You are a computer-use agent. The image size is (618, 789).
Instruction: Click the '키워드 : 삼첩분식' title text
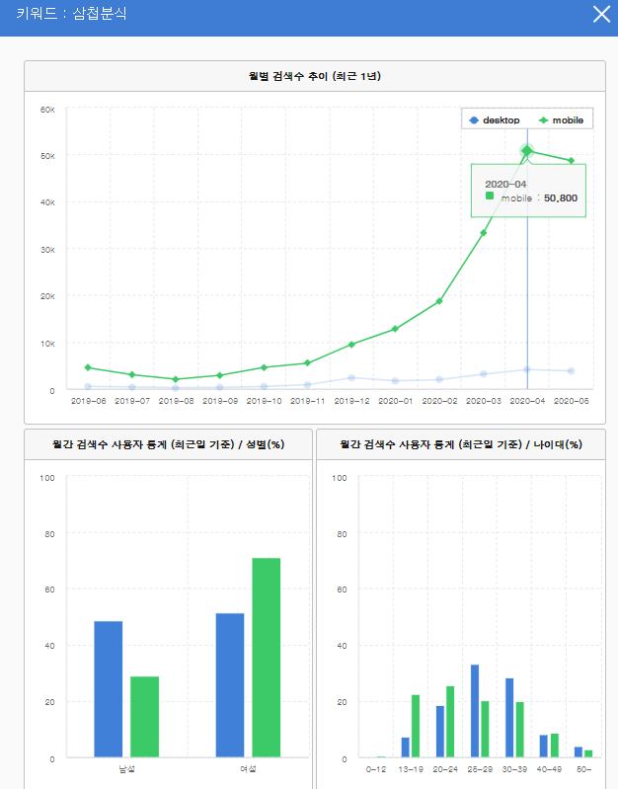tap(71, 14)
